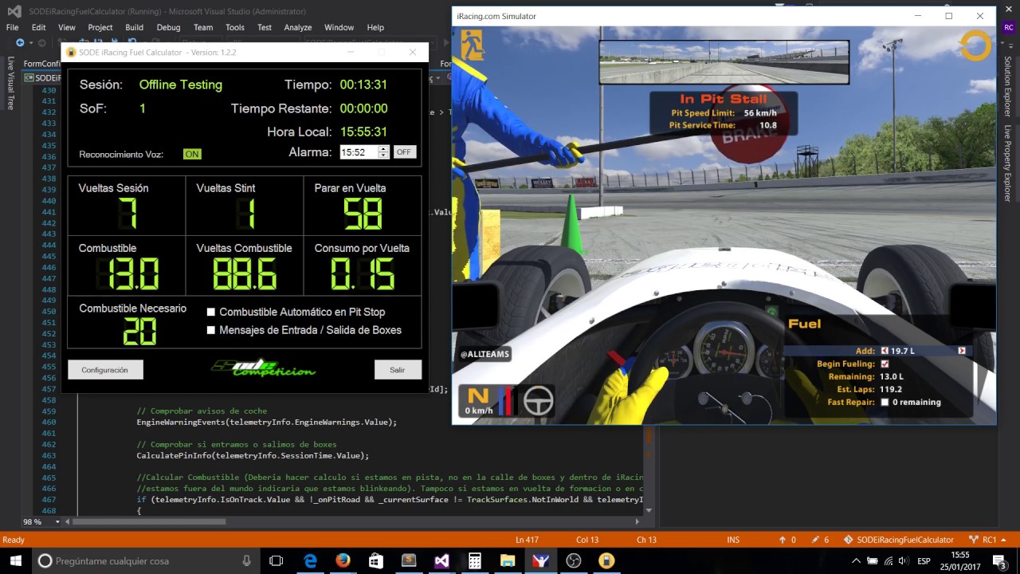Screen dimensions: 1020x574
Task: Toggle the Fast Repair checkbox
Action: point(885,402)
